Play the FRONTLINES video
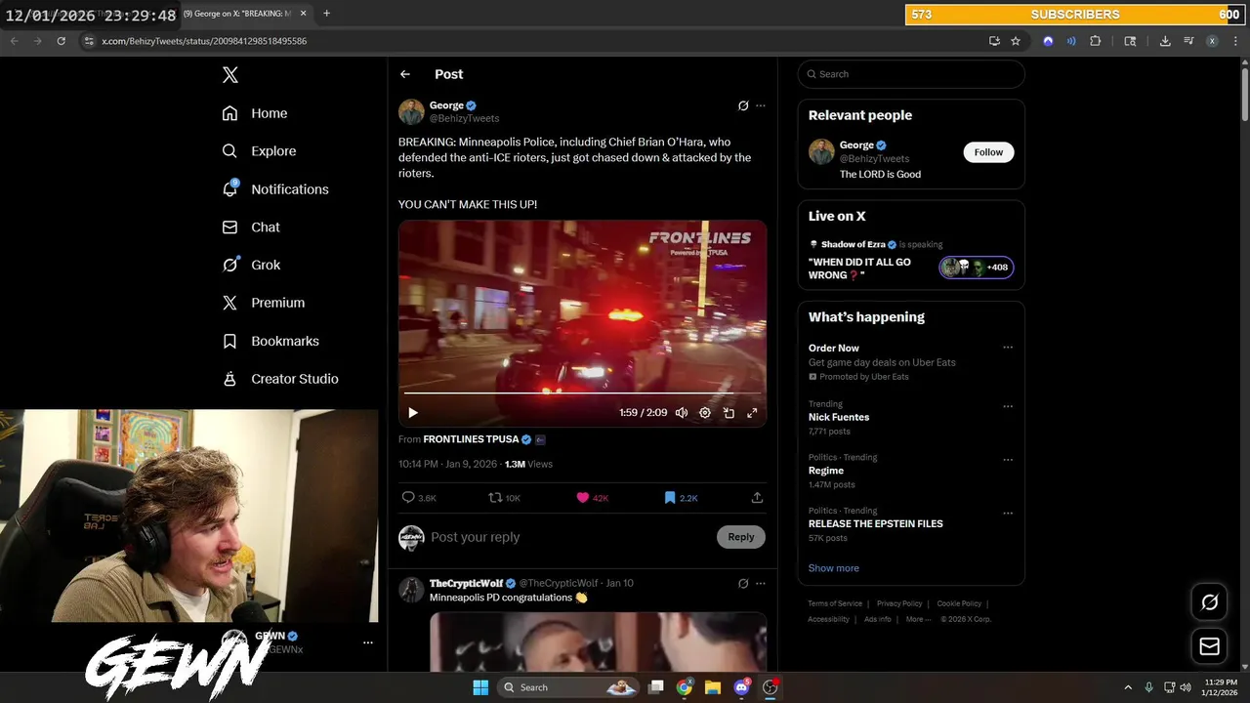The width and height of the screenshot is (1250, 703). (x=412, y=413)
